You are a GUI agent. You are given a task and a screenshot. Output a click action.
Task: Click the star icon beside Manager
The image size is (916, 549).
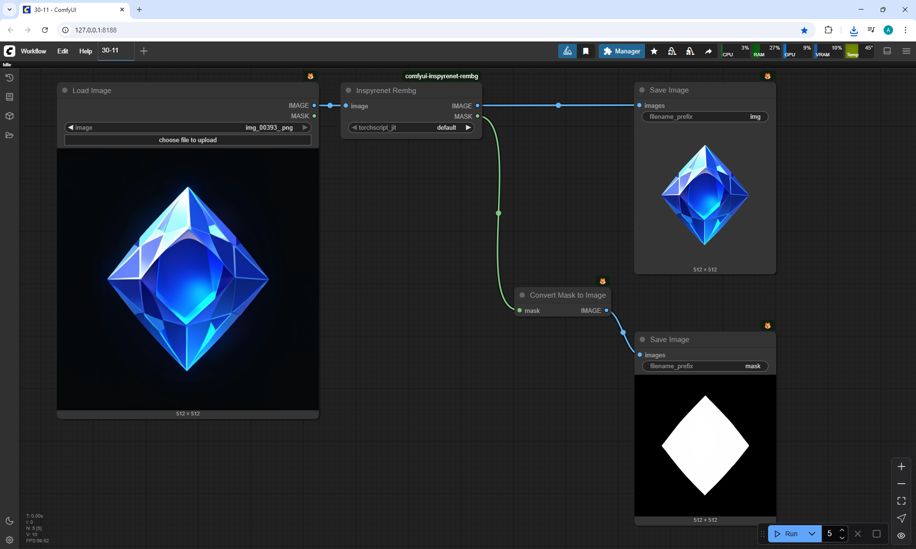[654, 51]
